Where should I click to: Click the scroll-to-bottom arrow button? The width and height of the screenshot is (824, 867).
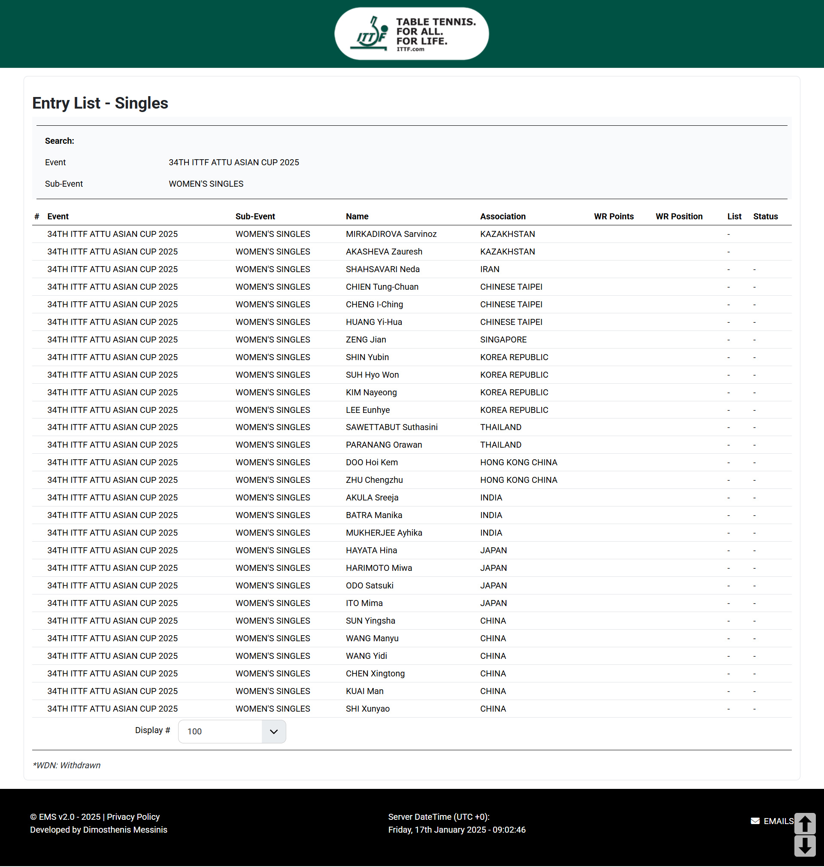[x=805, y=846]
